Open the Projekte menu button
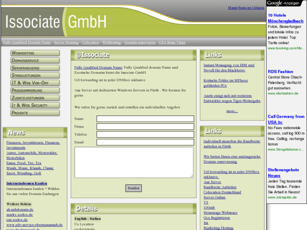Screen dimensions: 307x230 (x=35, y=113)
